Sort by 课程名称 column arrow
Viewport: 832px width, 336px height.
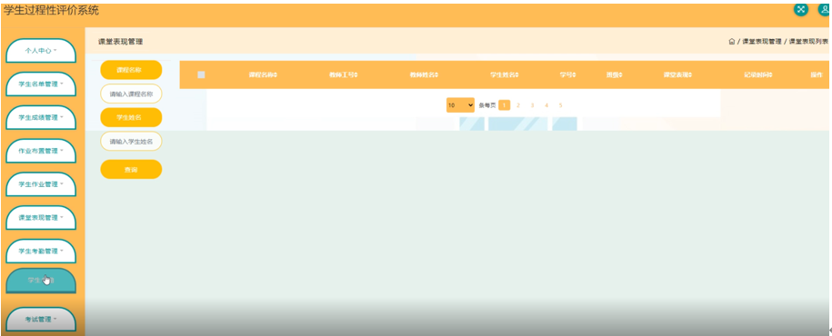[276, 74]
